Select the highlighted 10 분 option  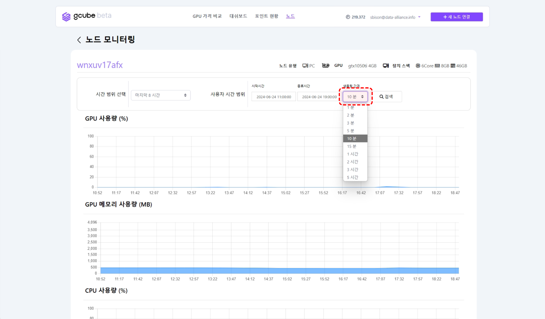(355, 139)
